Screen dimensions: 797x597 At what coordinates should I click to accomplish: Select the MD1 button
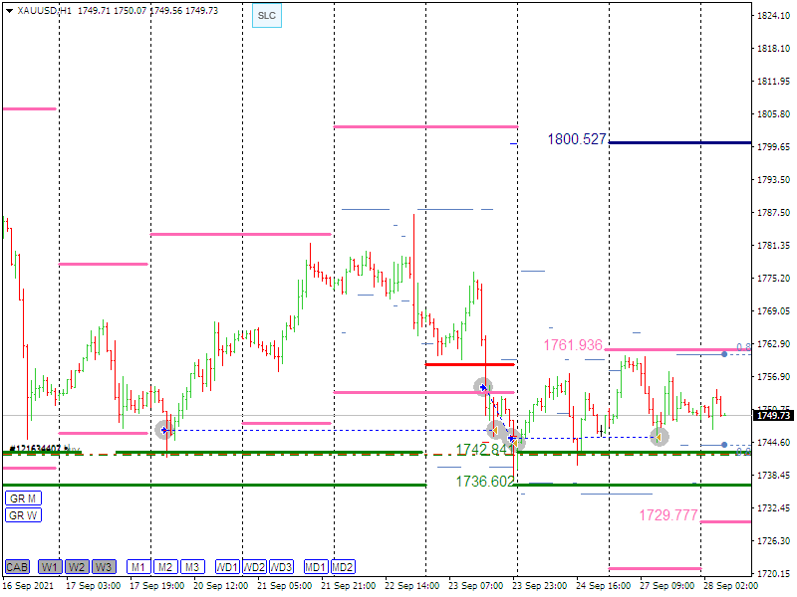316,567
